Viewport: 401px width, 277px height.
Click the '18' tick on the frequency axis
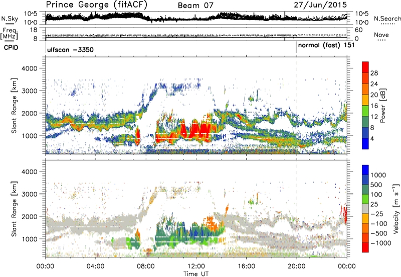click(x=34, y=29)
